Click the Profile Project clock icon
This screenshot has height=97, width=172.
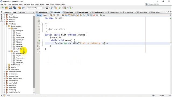pos(70,8)
